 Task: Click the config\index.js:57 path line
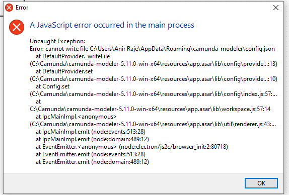(154, 94)
